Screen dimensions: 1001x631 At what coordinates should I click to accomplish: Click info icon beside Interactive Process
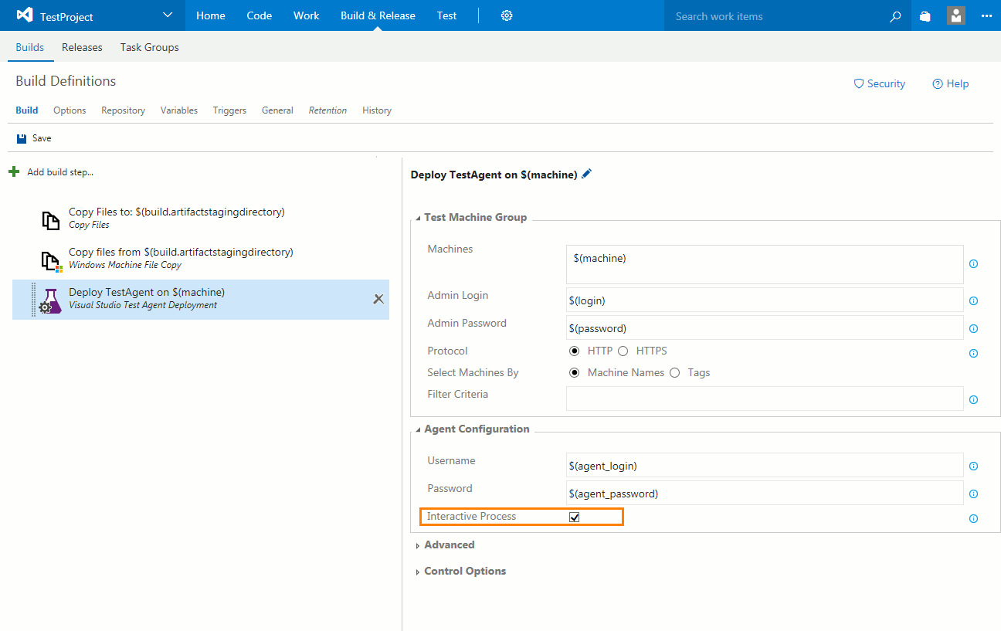973,519
